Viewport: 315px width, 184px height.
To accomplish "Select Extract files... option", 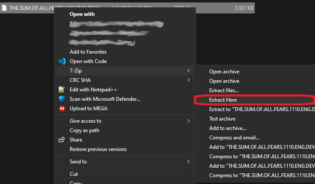I will click(224, 90).
